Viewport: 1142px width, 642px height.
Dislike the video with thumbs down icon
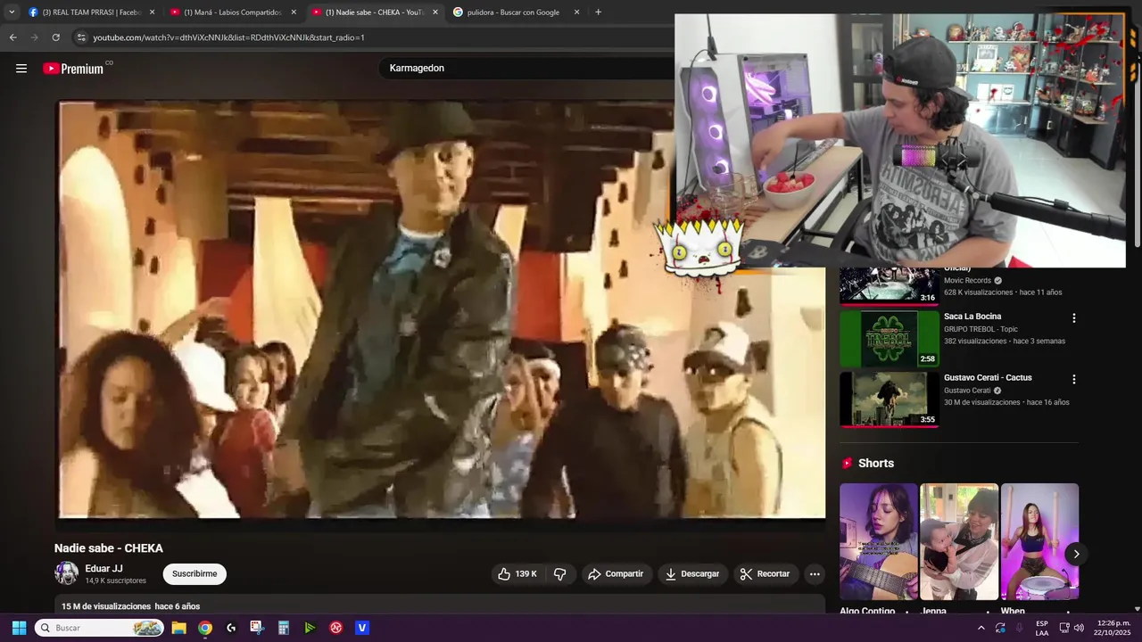click(x=560, y=574)
